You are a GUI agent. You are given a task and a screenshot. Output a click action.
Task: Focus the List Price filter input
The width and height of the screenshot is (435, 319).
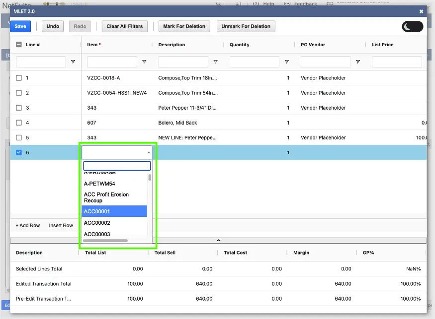[x=397, y=62]
